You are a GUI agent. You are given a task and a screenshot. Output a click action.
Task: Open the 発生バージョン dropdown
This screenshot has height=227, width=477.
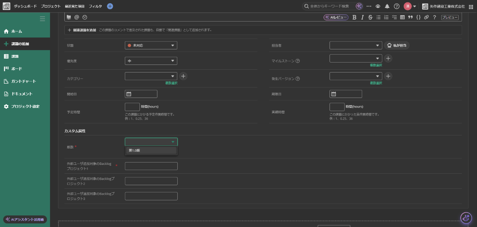(x=356, y=76)
